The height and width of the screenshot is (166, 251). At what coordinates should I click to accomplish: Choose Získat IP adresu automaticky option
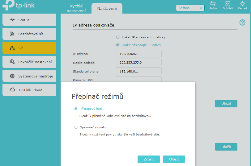[118, 37]
